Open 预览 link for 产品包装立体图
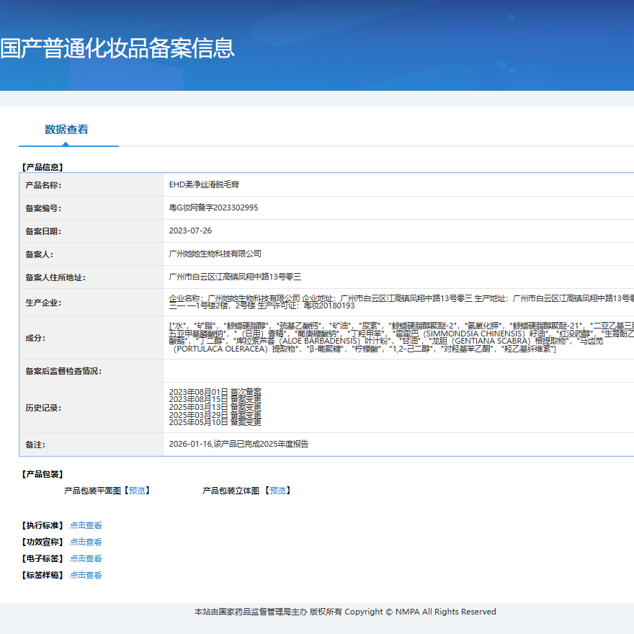The width and height of the screenshot is (634, 634). coord(277,491)
